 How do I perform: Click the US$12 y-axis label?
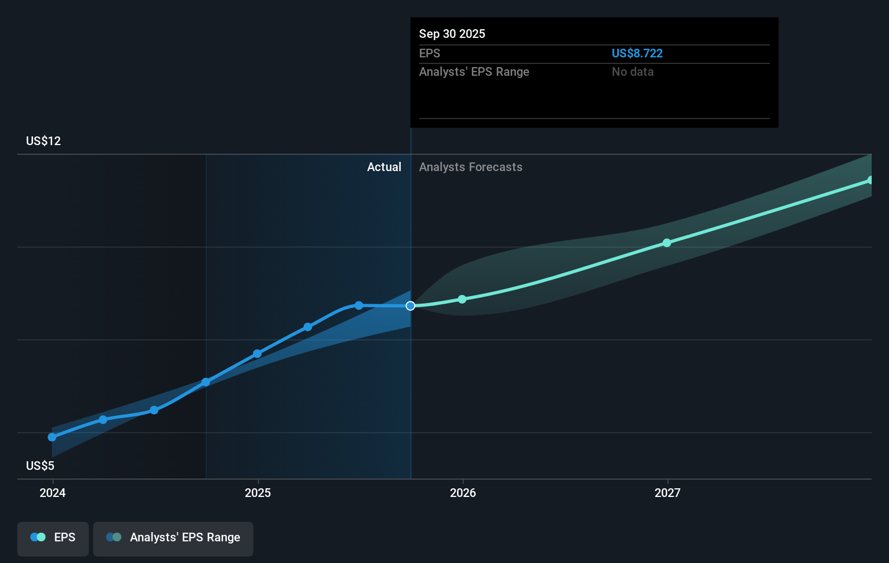43,141
